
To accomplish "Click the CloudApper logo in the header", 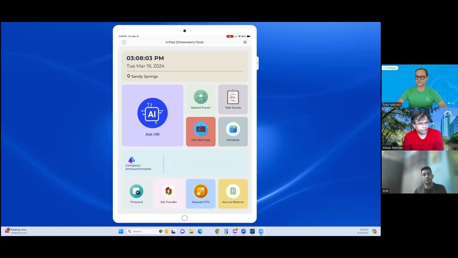I will tap(124, 42).
